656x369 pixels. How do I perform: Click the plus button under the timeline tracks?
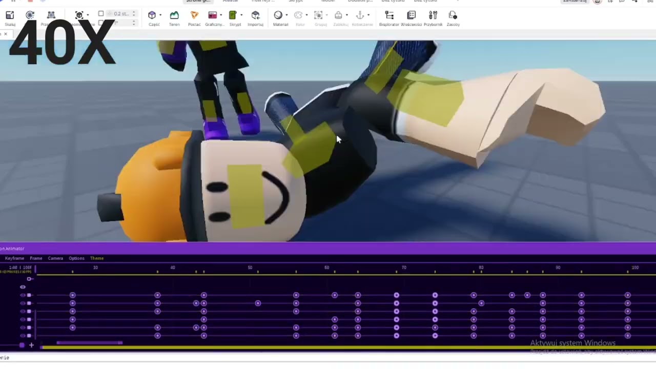31,345
